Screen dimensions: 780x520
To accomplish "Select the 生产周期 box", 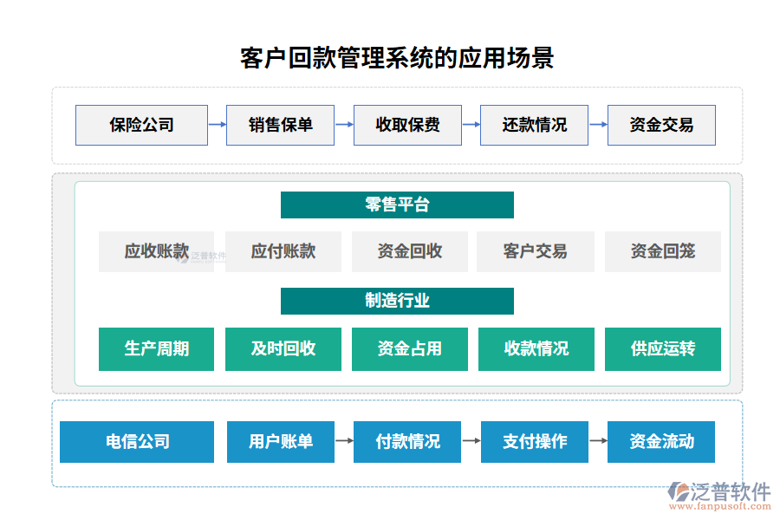I will point(156,348).
